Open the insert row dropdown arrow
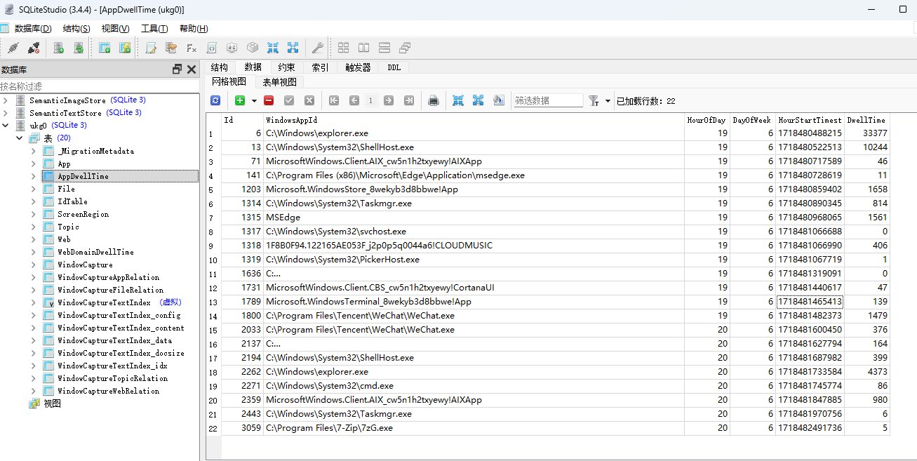This screenshot has width=917, height=461. click(254, 101)
